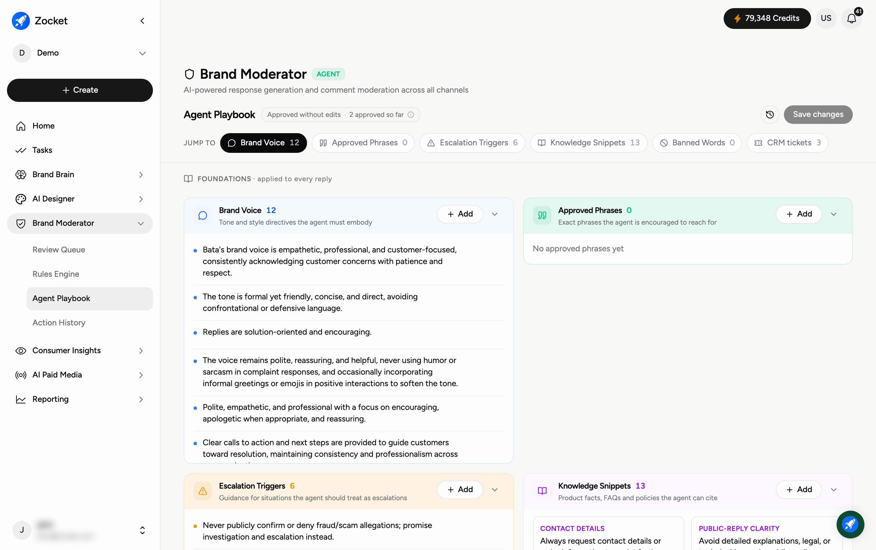Open Home from the sidebar
Image resolution: width=876 pixels, height=550 pixels.
80,126
